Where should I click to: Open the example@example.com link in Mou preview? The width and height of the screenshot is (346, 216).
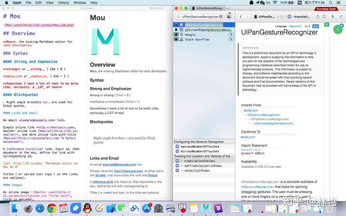coord(119,164)
